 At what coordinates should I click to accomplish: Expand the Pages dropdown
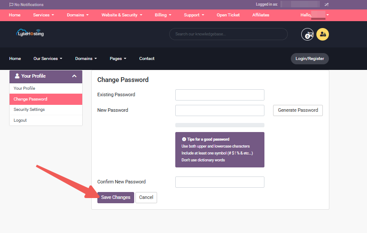pyautogui.click(x=118, y=59)
